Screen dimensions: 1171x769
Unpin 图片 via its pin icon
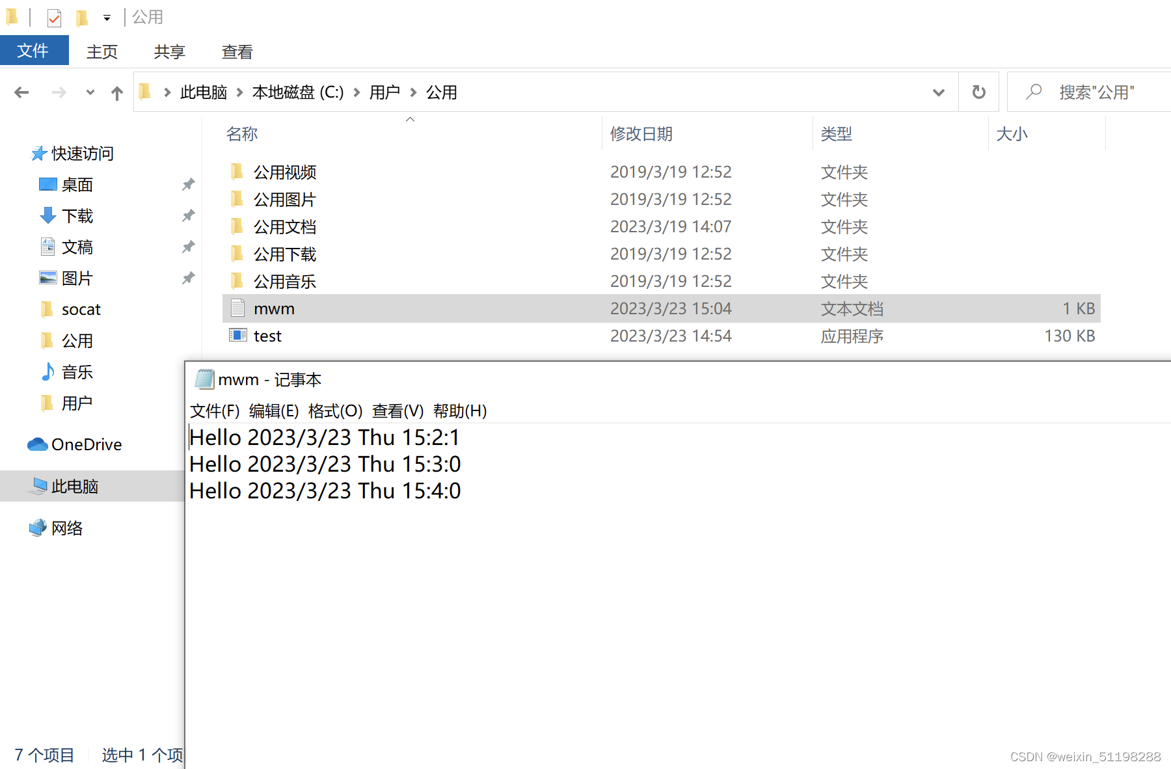click(x=189, y=278)
